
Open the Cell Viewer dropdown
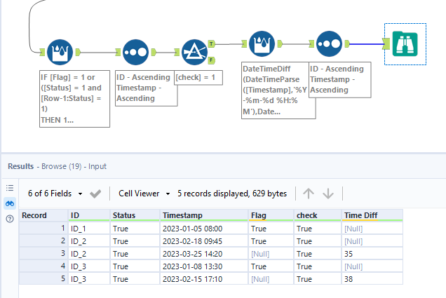click(x=142, y=193)
